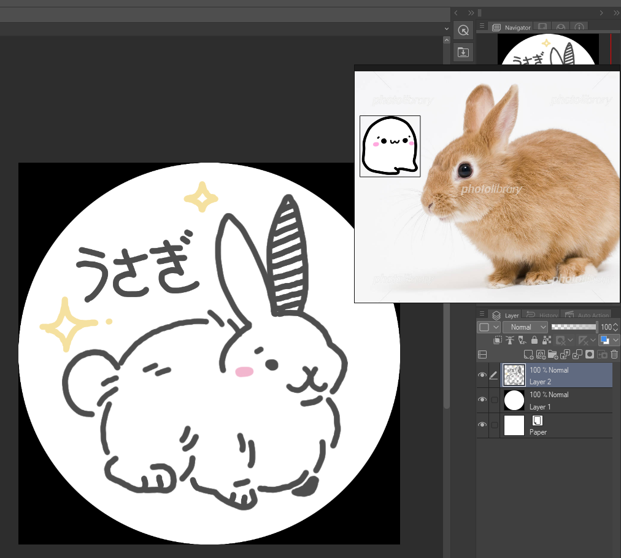Open the Normal blending mode dropdown
Image resolution: width=621 pixels, height=558 pixels.
pyautogui.click(x=525, y=327)
